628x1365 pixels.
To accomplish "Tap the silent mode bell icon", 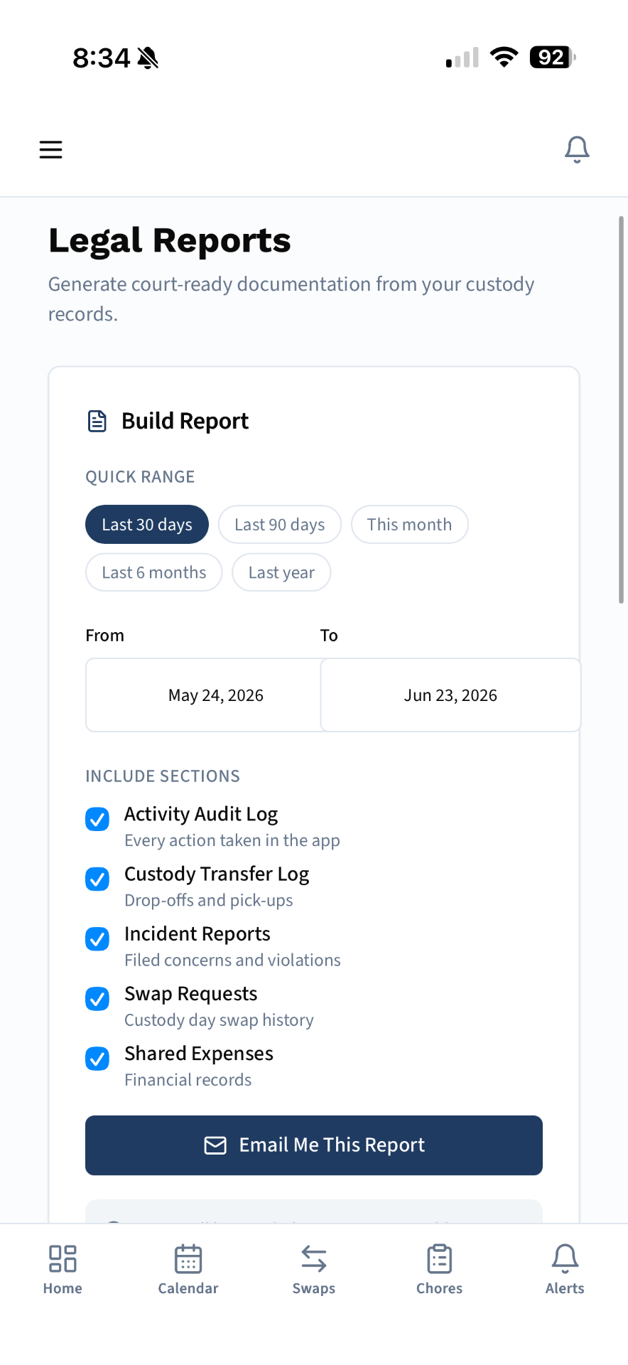I will [148, 58].
